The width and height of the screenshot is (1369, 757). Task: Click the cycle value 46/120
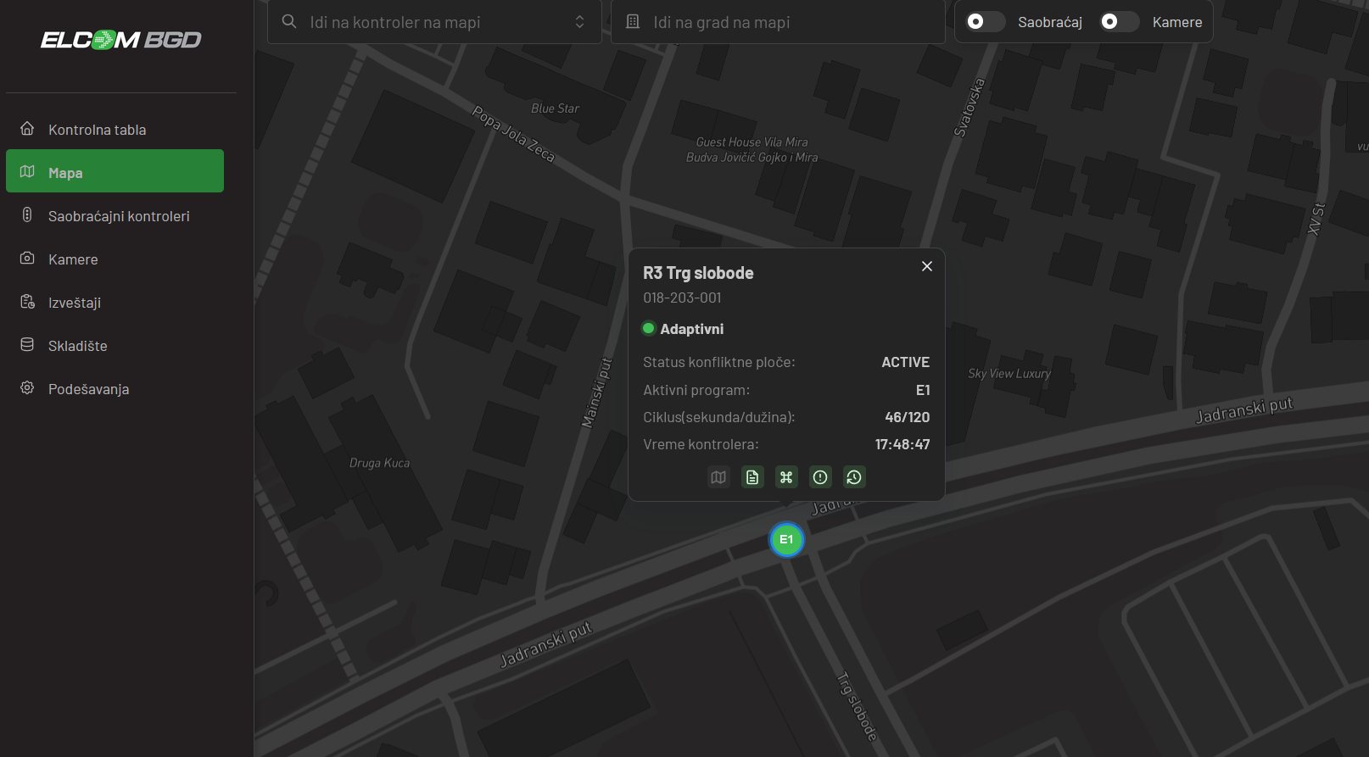pyautogui.click(x=907, y=417)
